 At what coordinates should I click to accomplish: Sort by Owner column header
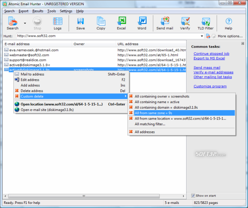coord(94,44)
